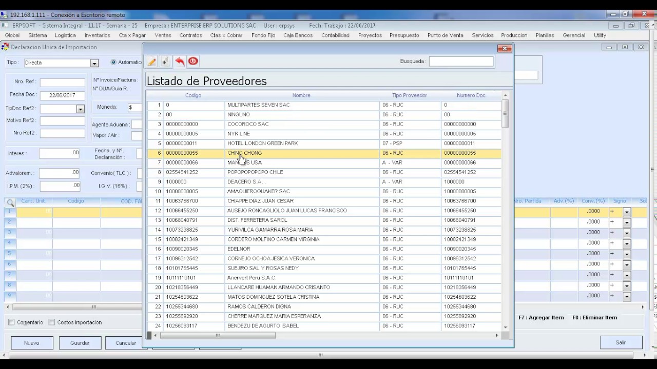The width and height of the screenshot is (657, 369).
Task: Select supplier DEACERO S.A.
Action: point(324,182)
